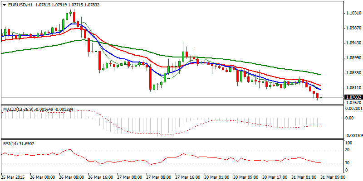The height and width of the screenshot is (181, 363).
Task: Click the 26 Mar 08:00 time label
Action: 71,176
